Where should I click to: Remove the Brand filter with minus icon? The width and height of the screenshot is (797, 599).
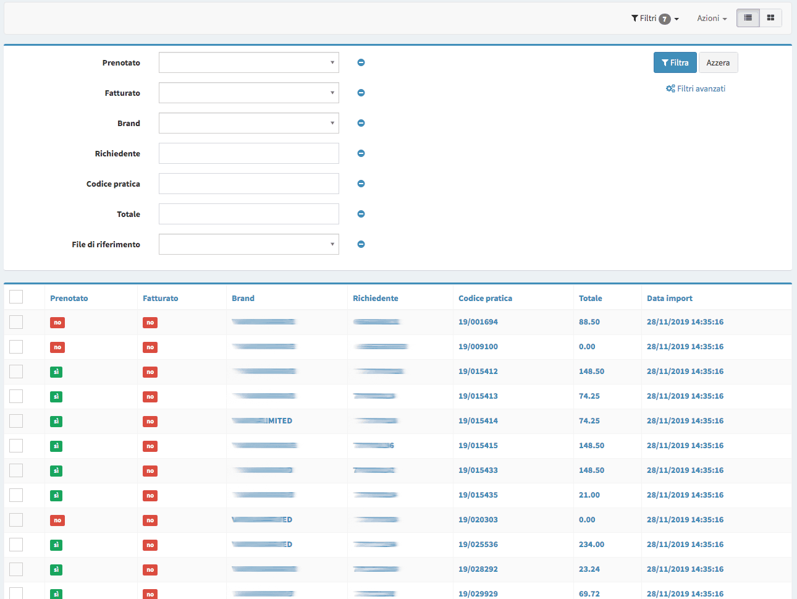[x=361, y=123]
